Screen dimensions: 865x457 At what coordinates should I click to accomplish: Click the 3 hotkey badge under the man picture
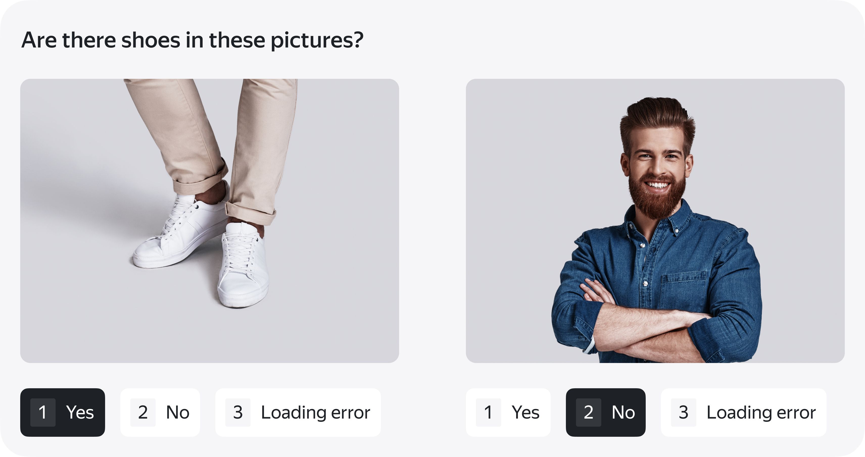click(x=683, y=412)
